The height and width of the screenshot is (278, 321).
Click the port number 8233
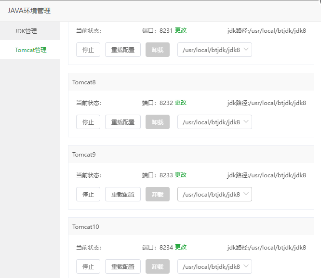click(166, 175)
